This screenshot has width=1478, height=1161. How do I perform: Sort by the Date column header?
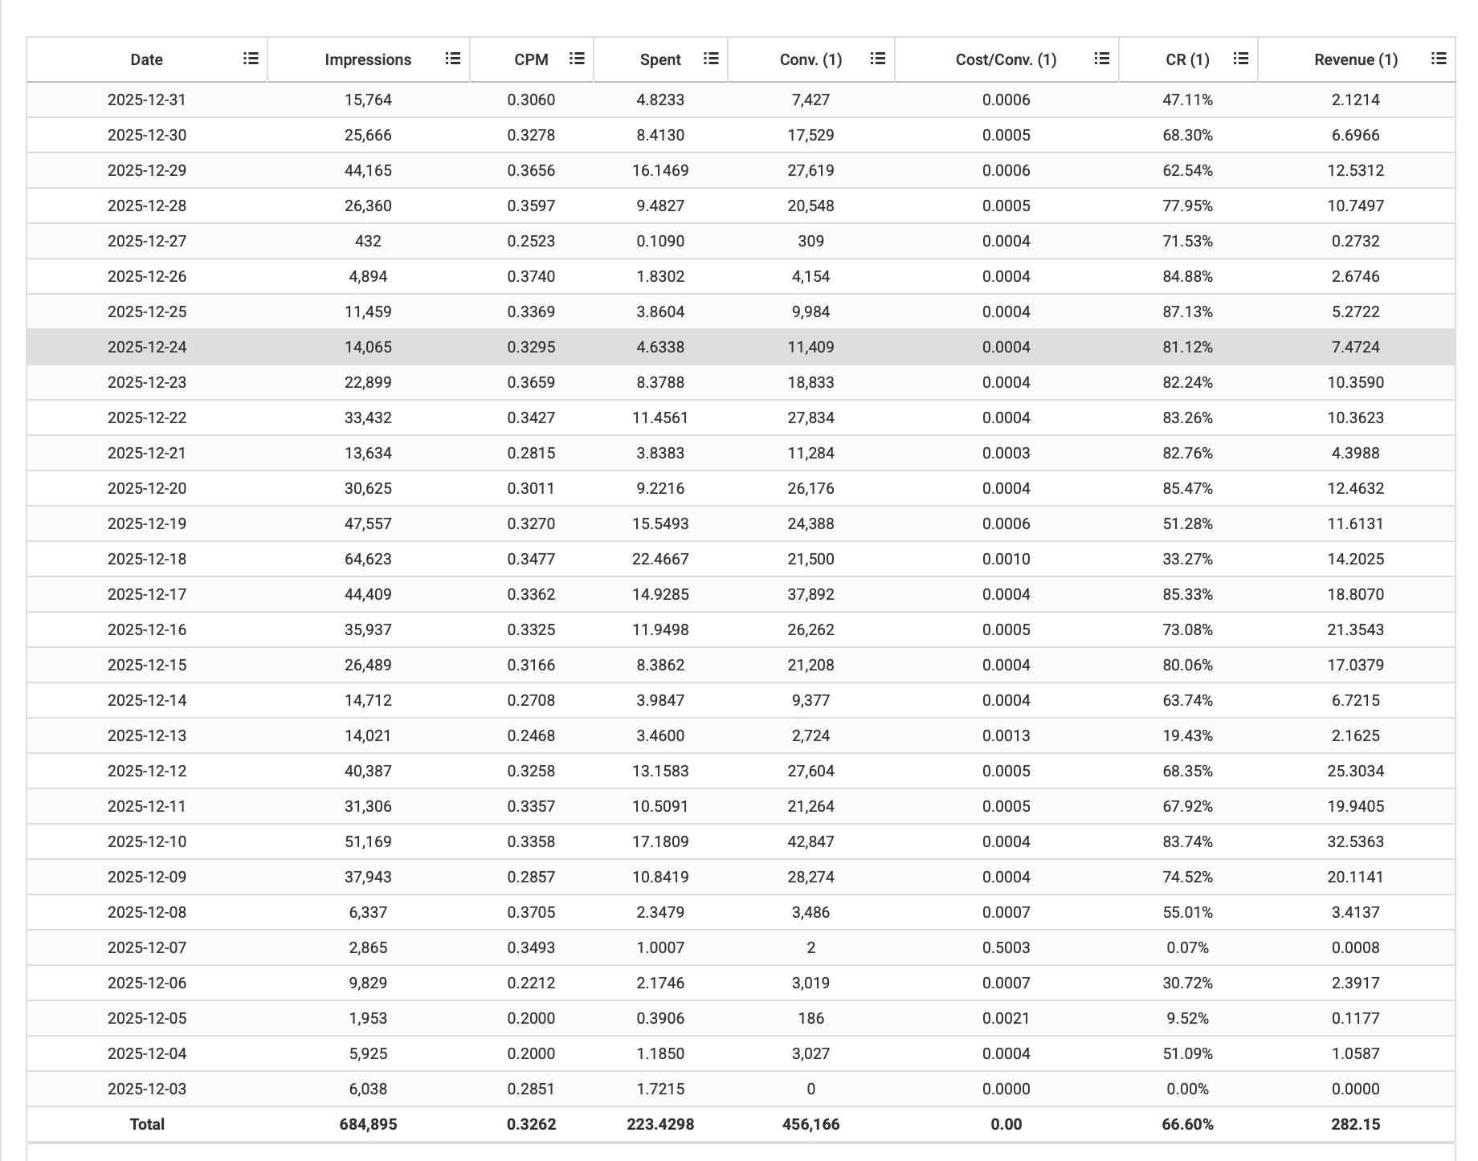(x=147, y=59)
